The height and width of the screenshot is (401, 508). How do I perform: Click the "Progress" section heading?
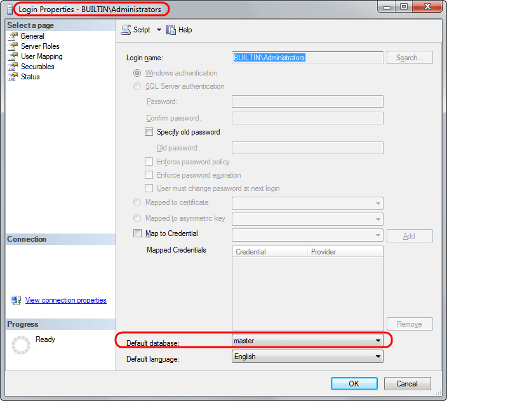click(x=23, y=324)
